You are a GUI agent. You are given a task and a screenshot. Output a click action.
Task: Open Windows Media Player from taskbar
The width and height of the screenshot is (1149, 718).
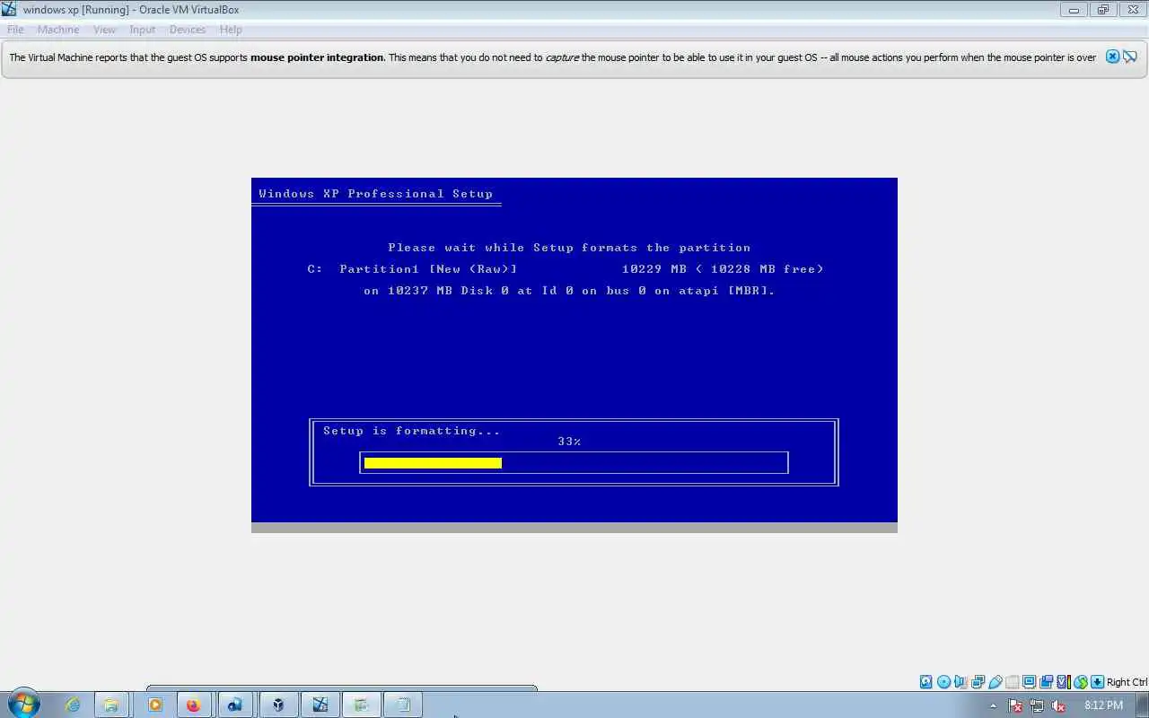[x=155, y=705]
